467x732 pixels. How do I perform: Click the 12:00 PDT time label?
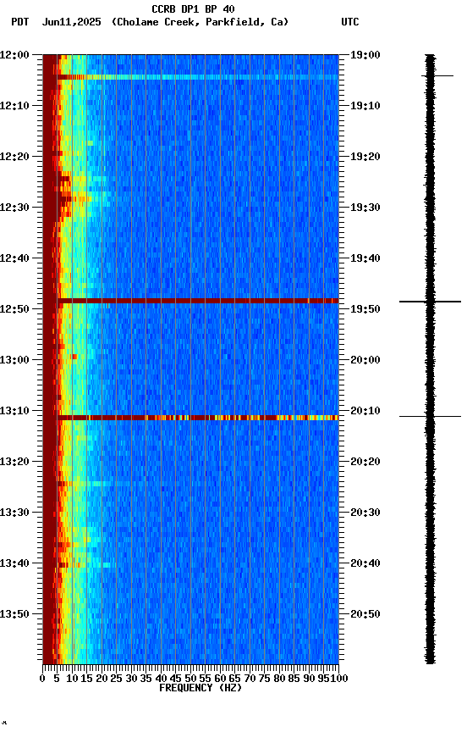14,55
